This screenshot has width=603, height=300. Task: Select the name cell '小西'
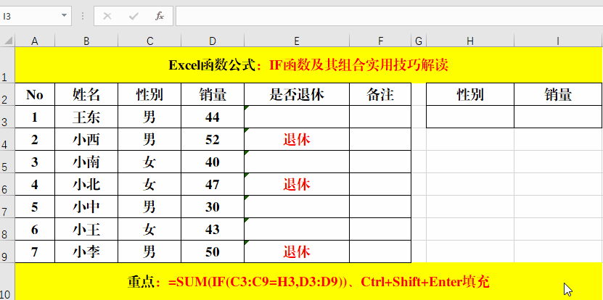pos(86,139)
